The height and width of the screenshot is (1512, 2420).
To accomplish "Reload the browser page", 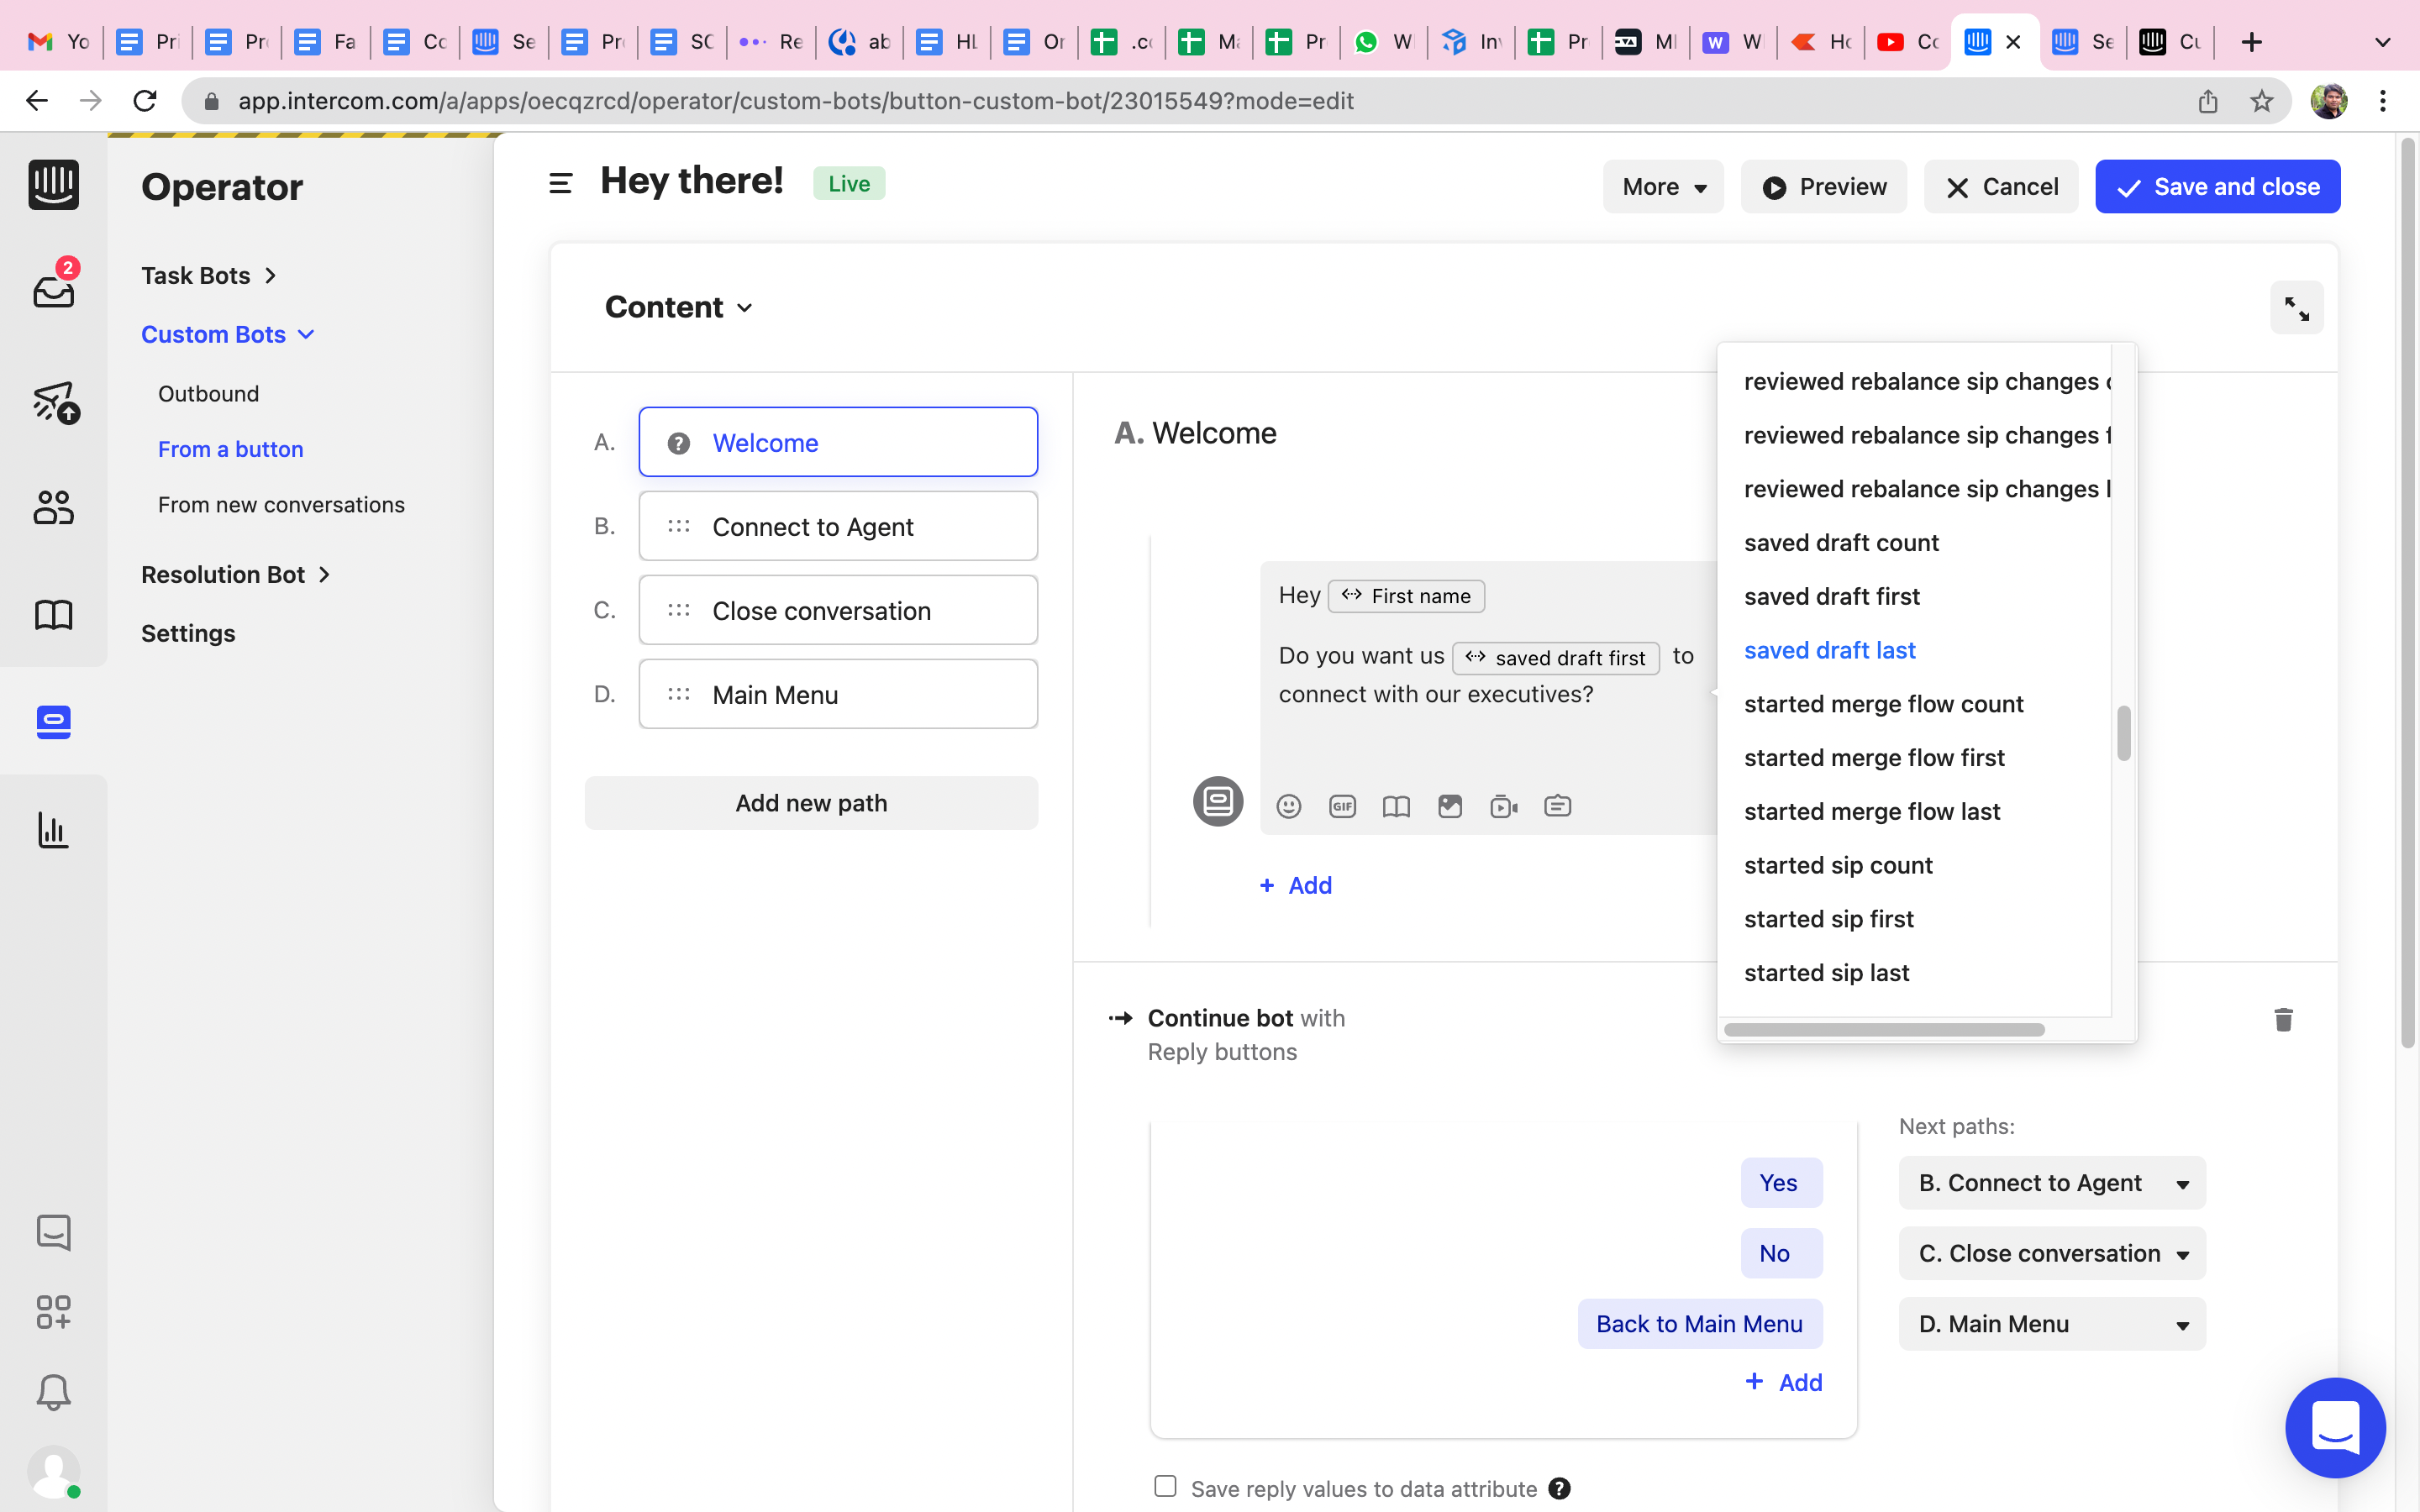I will (145, 101).
